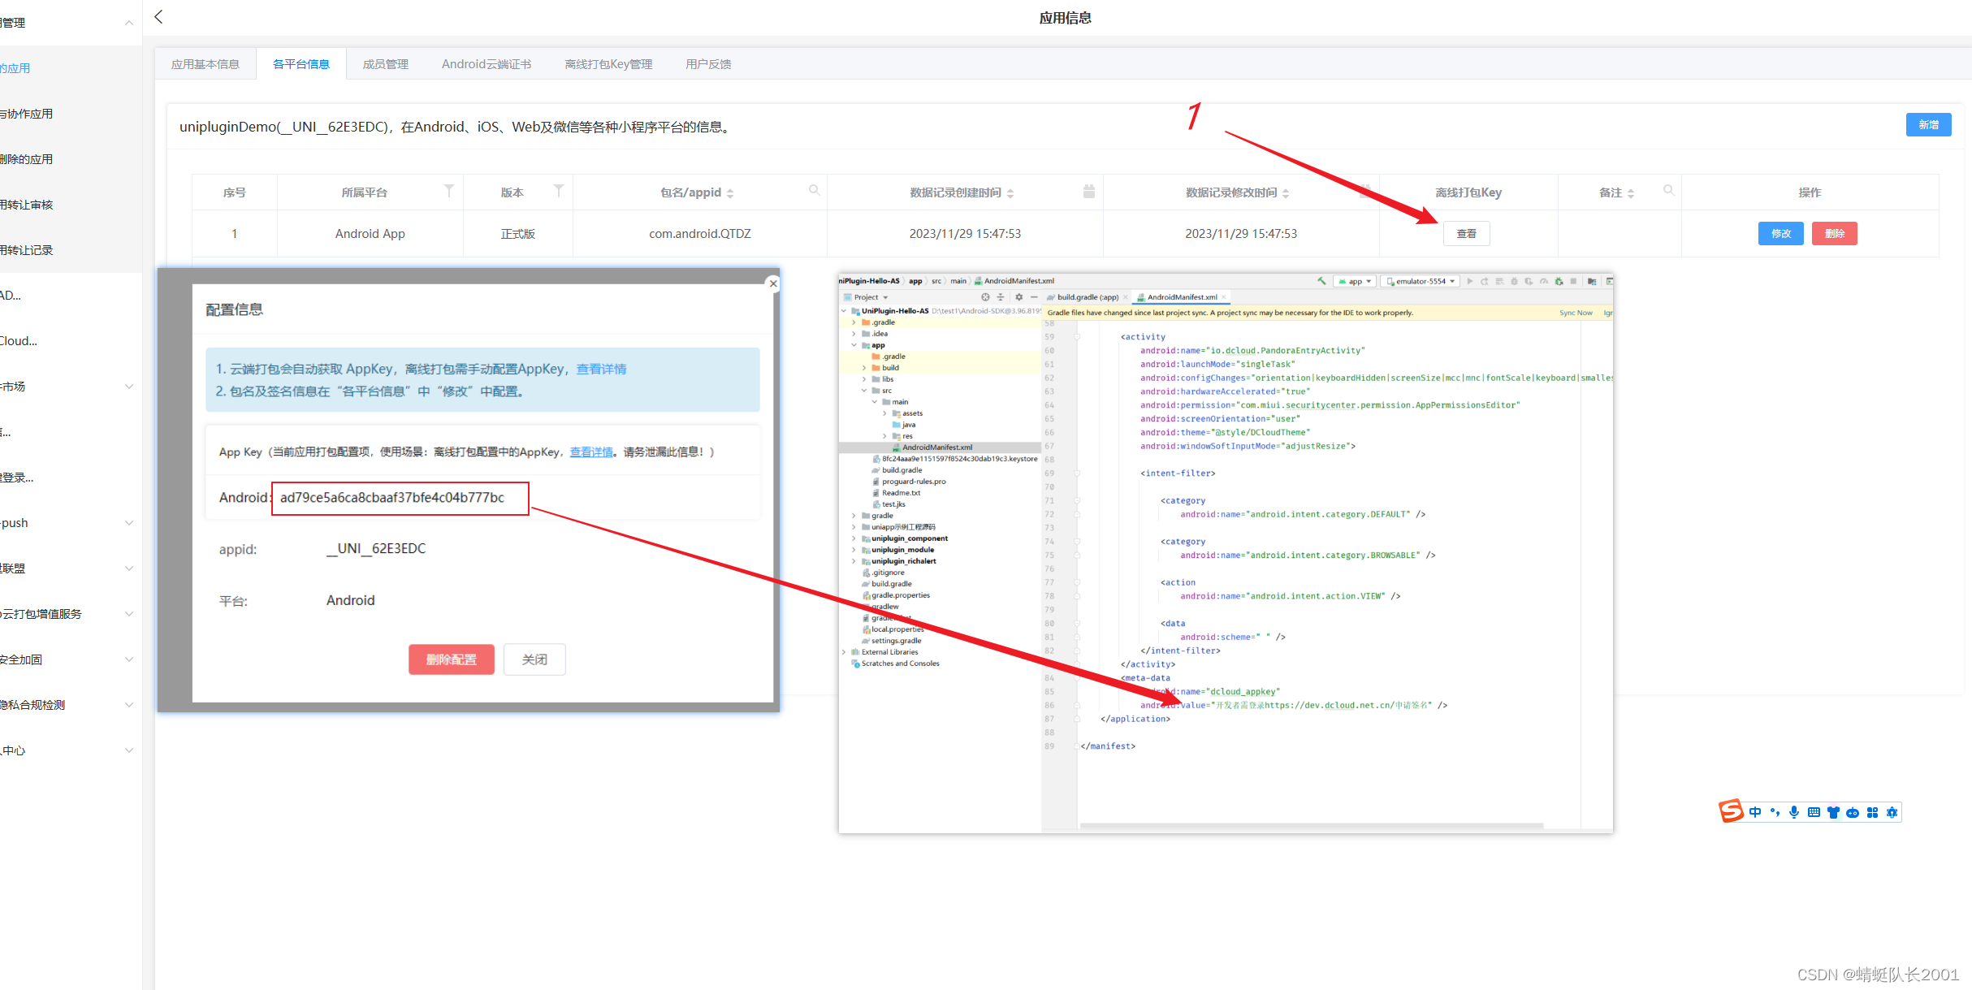Switch to 应用基本信息 tab
Screen dimensions: 1972x990
(205, 64)
